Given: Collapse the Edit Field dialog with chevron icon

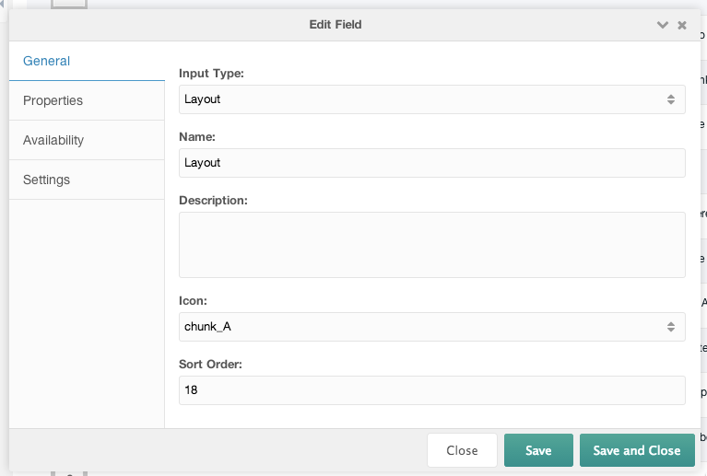Looking at the screenshot, I should click(x=663, y=25).
